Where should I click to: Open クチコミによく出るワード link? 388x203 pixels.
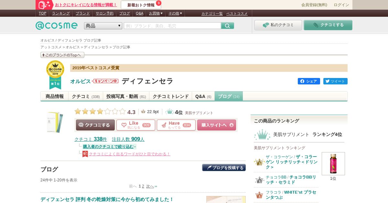point(129,154)
